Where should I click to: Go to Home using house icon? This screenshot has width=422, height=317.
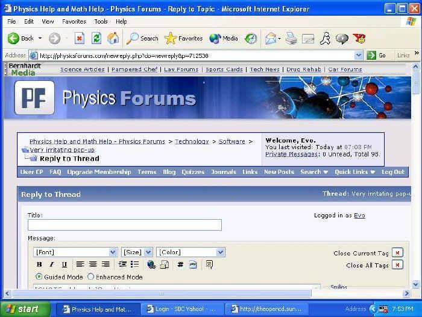113,38
